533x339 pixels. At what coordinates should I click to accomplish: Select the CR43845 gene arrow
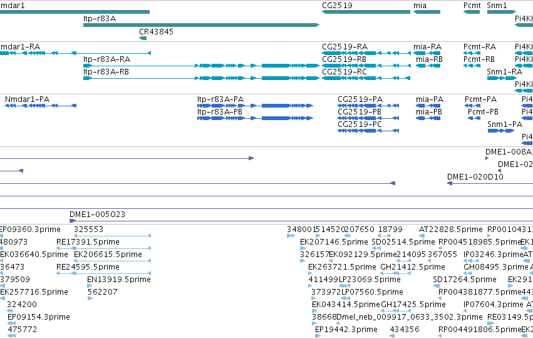click(143, 38)
